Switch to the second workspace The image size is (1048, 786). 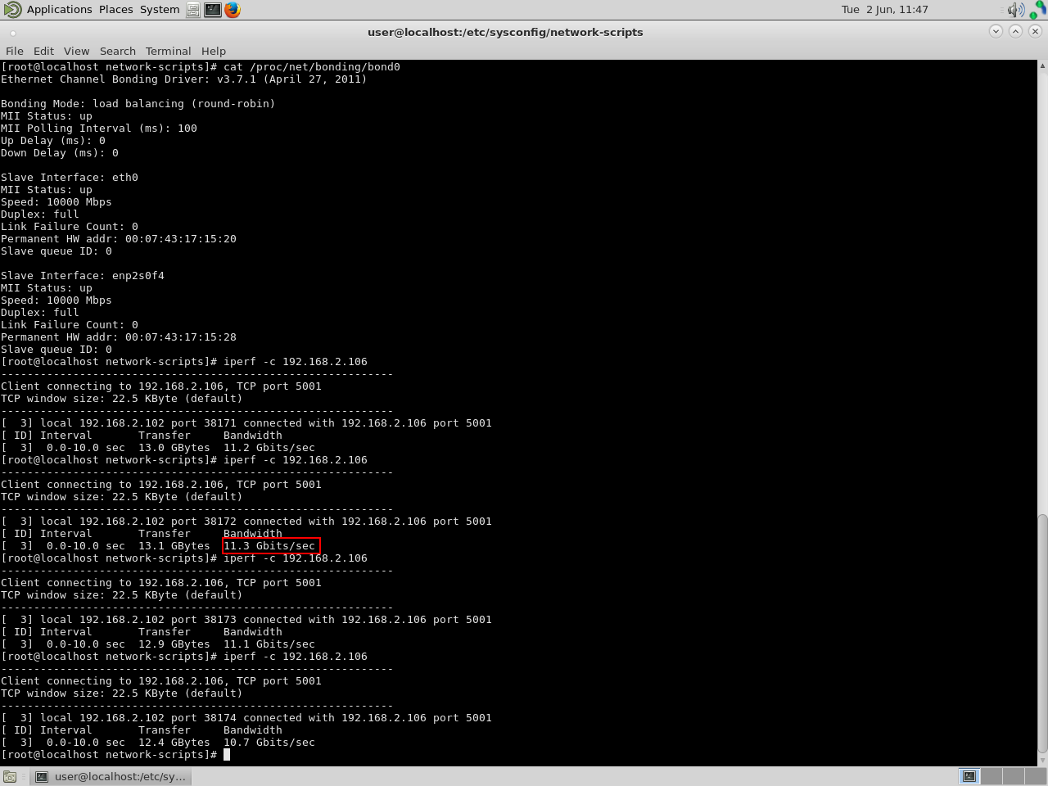(992, 776)
